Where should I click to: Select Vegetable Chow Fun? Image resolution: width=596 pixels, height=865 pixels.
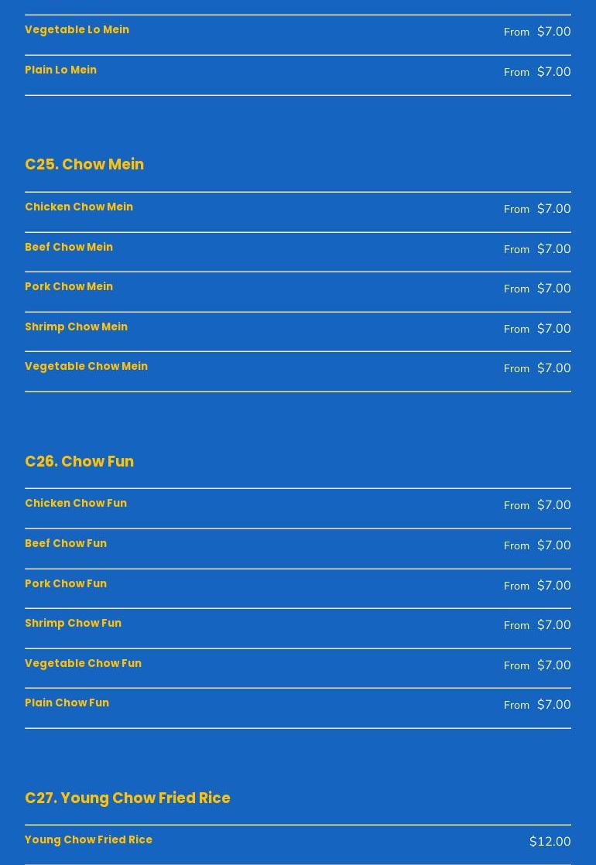84,664
